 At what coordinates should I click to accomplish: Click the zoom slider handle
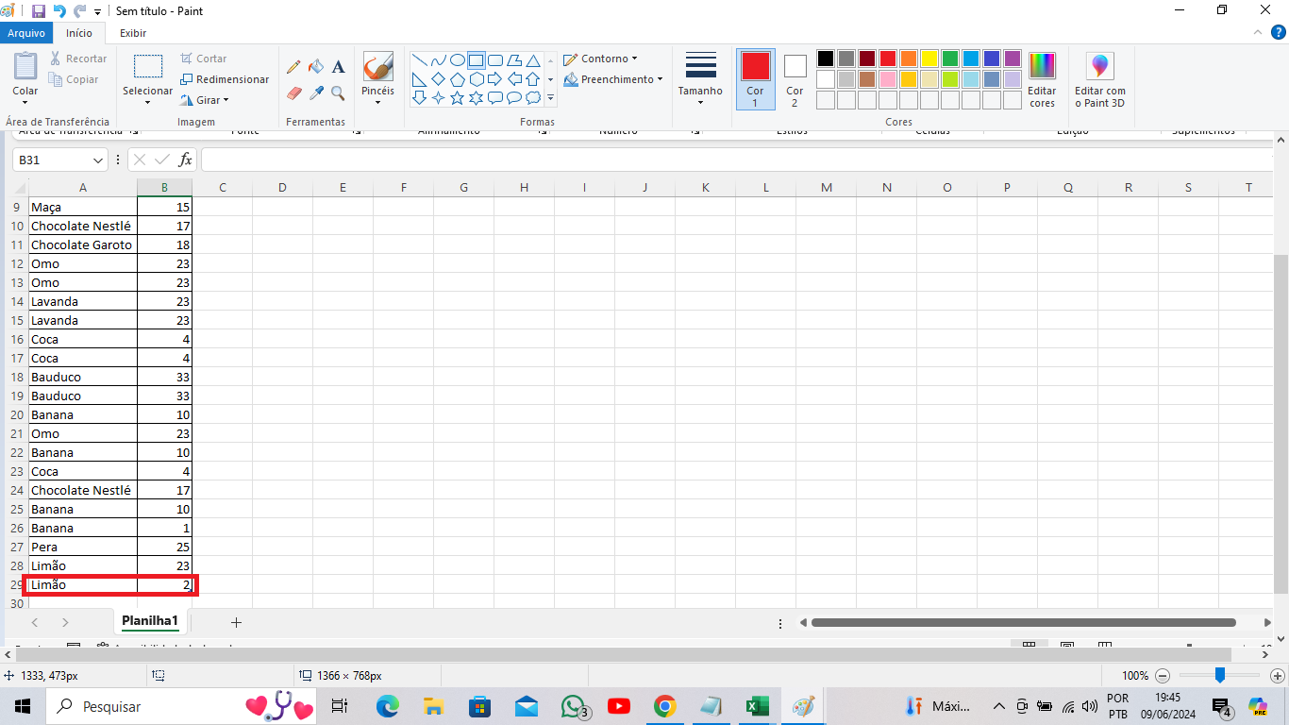1219,675
